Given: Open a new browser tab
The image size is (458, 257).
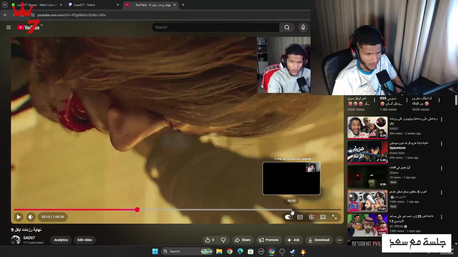Looking at the screenshot, I should [x=183, y=5].
